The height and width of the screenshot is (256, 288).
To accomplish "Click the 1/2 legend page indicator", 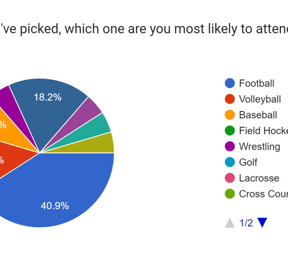I will [246, 223].
